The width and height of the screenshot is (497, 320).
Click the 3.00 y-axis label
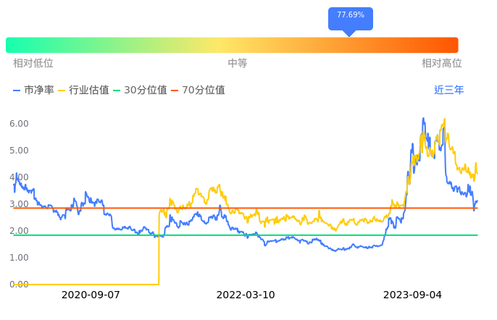pyautogui.click(x=19, y=204)
